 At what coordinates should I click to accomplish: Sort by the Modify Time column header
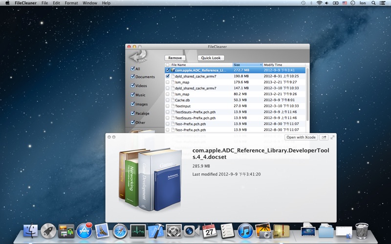point(284,65)
